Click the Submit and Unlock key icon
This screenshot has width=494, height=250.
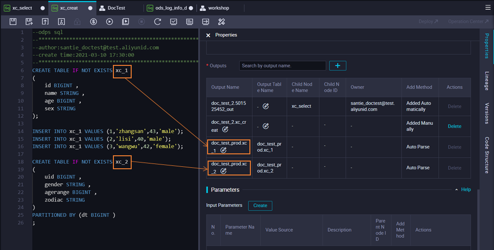[x=61, y=22]
